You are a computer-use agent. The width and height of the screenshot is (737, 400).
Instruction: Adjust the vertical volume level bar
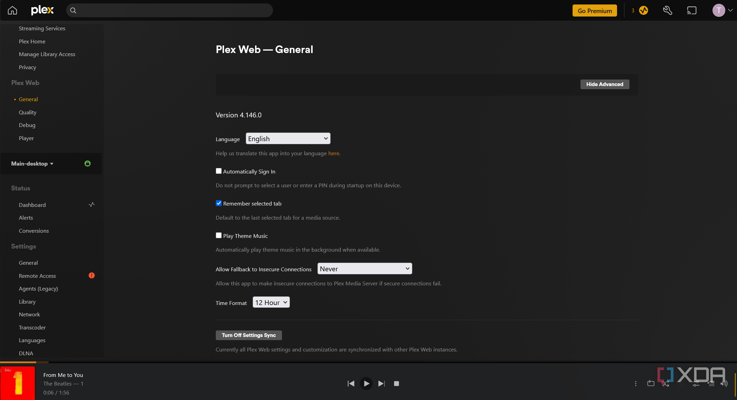pos(736,385)
